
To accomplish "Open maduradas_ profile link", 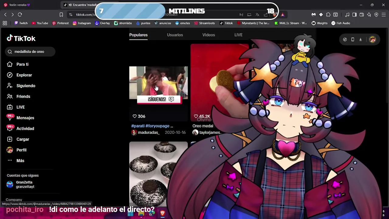I will (x=145, y=133).
